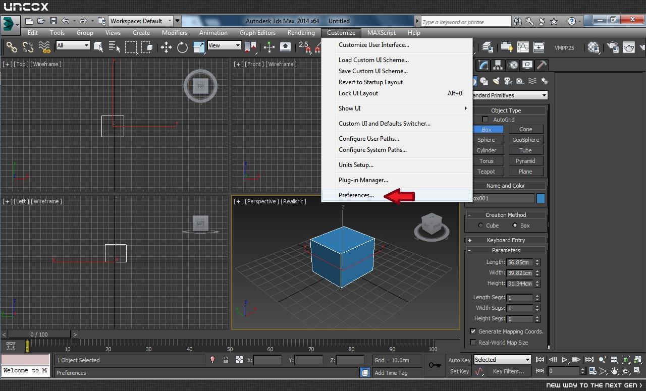Click the GeoSphere object type button

(x=525, y=140)
